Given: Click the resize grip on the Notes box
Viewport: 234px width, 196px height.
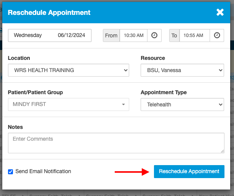Looking at the screenshot, I should tap(222, 151).
